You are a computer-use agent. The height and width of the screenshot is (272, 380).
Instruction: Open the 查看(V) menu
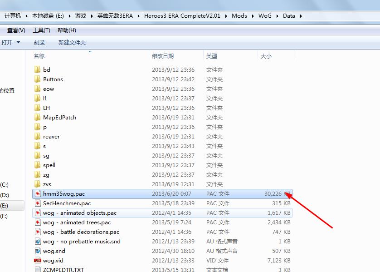coord(16,30)
